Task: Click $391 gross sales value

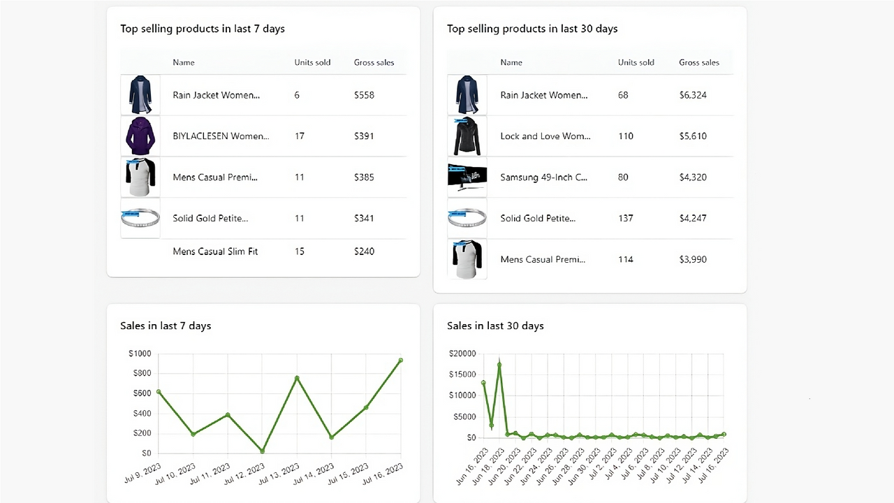Action: (364, 136)
